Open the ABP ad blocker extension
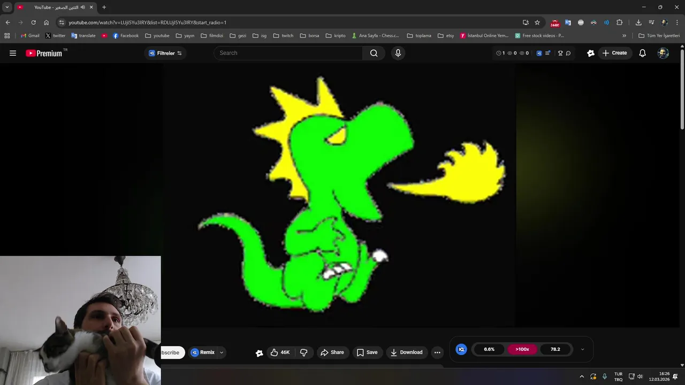 pos(581,22)
